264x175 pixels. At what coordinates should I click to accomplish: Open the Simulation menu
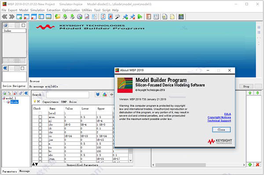[37, 10]
